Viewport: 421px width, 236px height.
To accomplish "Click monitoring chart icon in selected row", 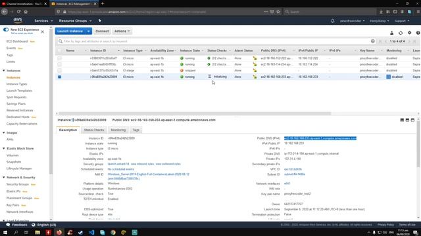I will (x=388, y=77).
